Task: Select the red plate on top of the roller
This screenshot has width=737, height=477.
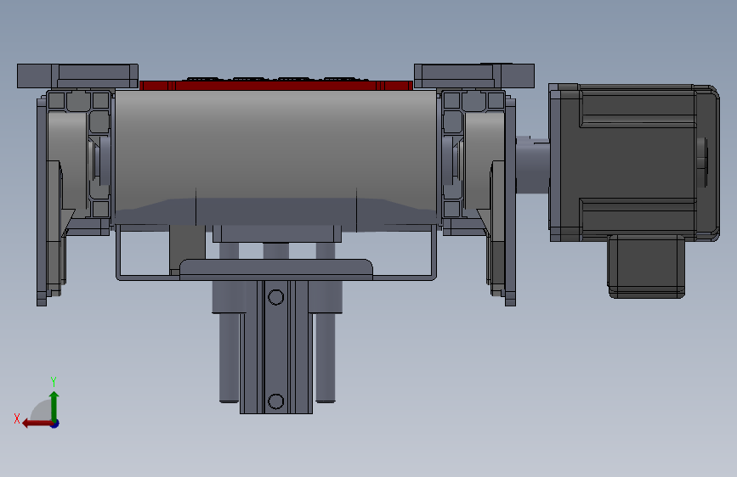Action: pyautogui.click(x=276, y=85)
